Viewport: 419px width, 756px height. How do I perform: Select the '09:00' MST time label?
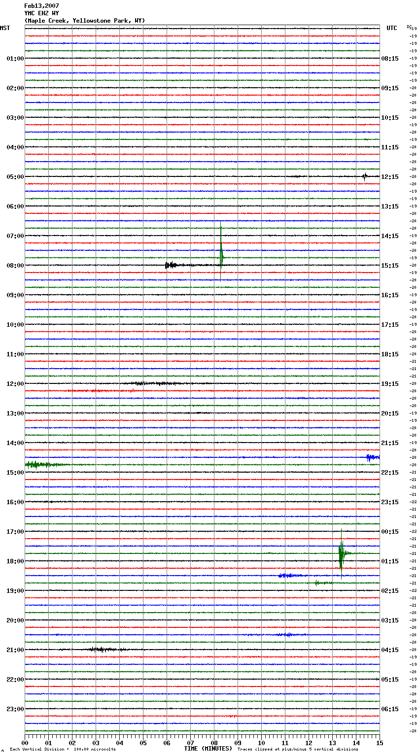coord(15,295)
